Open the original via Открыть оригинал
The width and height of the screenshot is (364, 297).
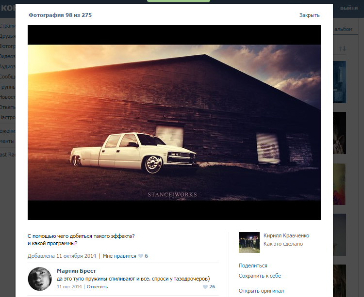tap(261, 291)
